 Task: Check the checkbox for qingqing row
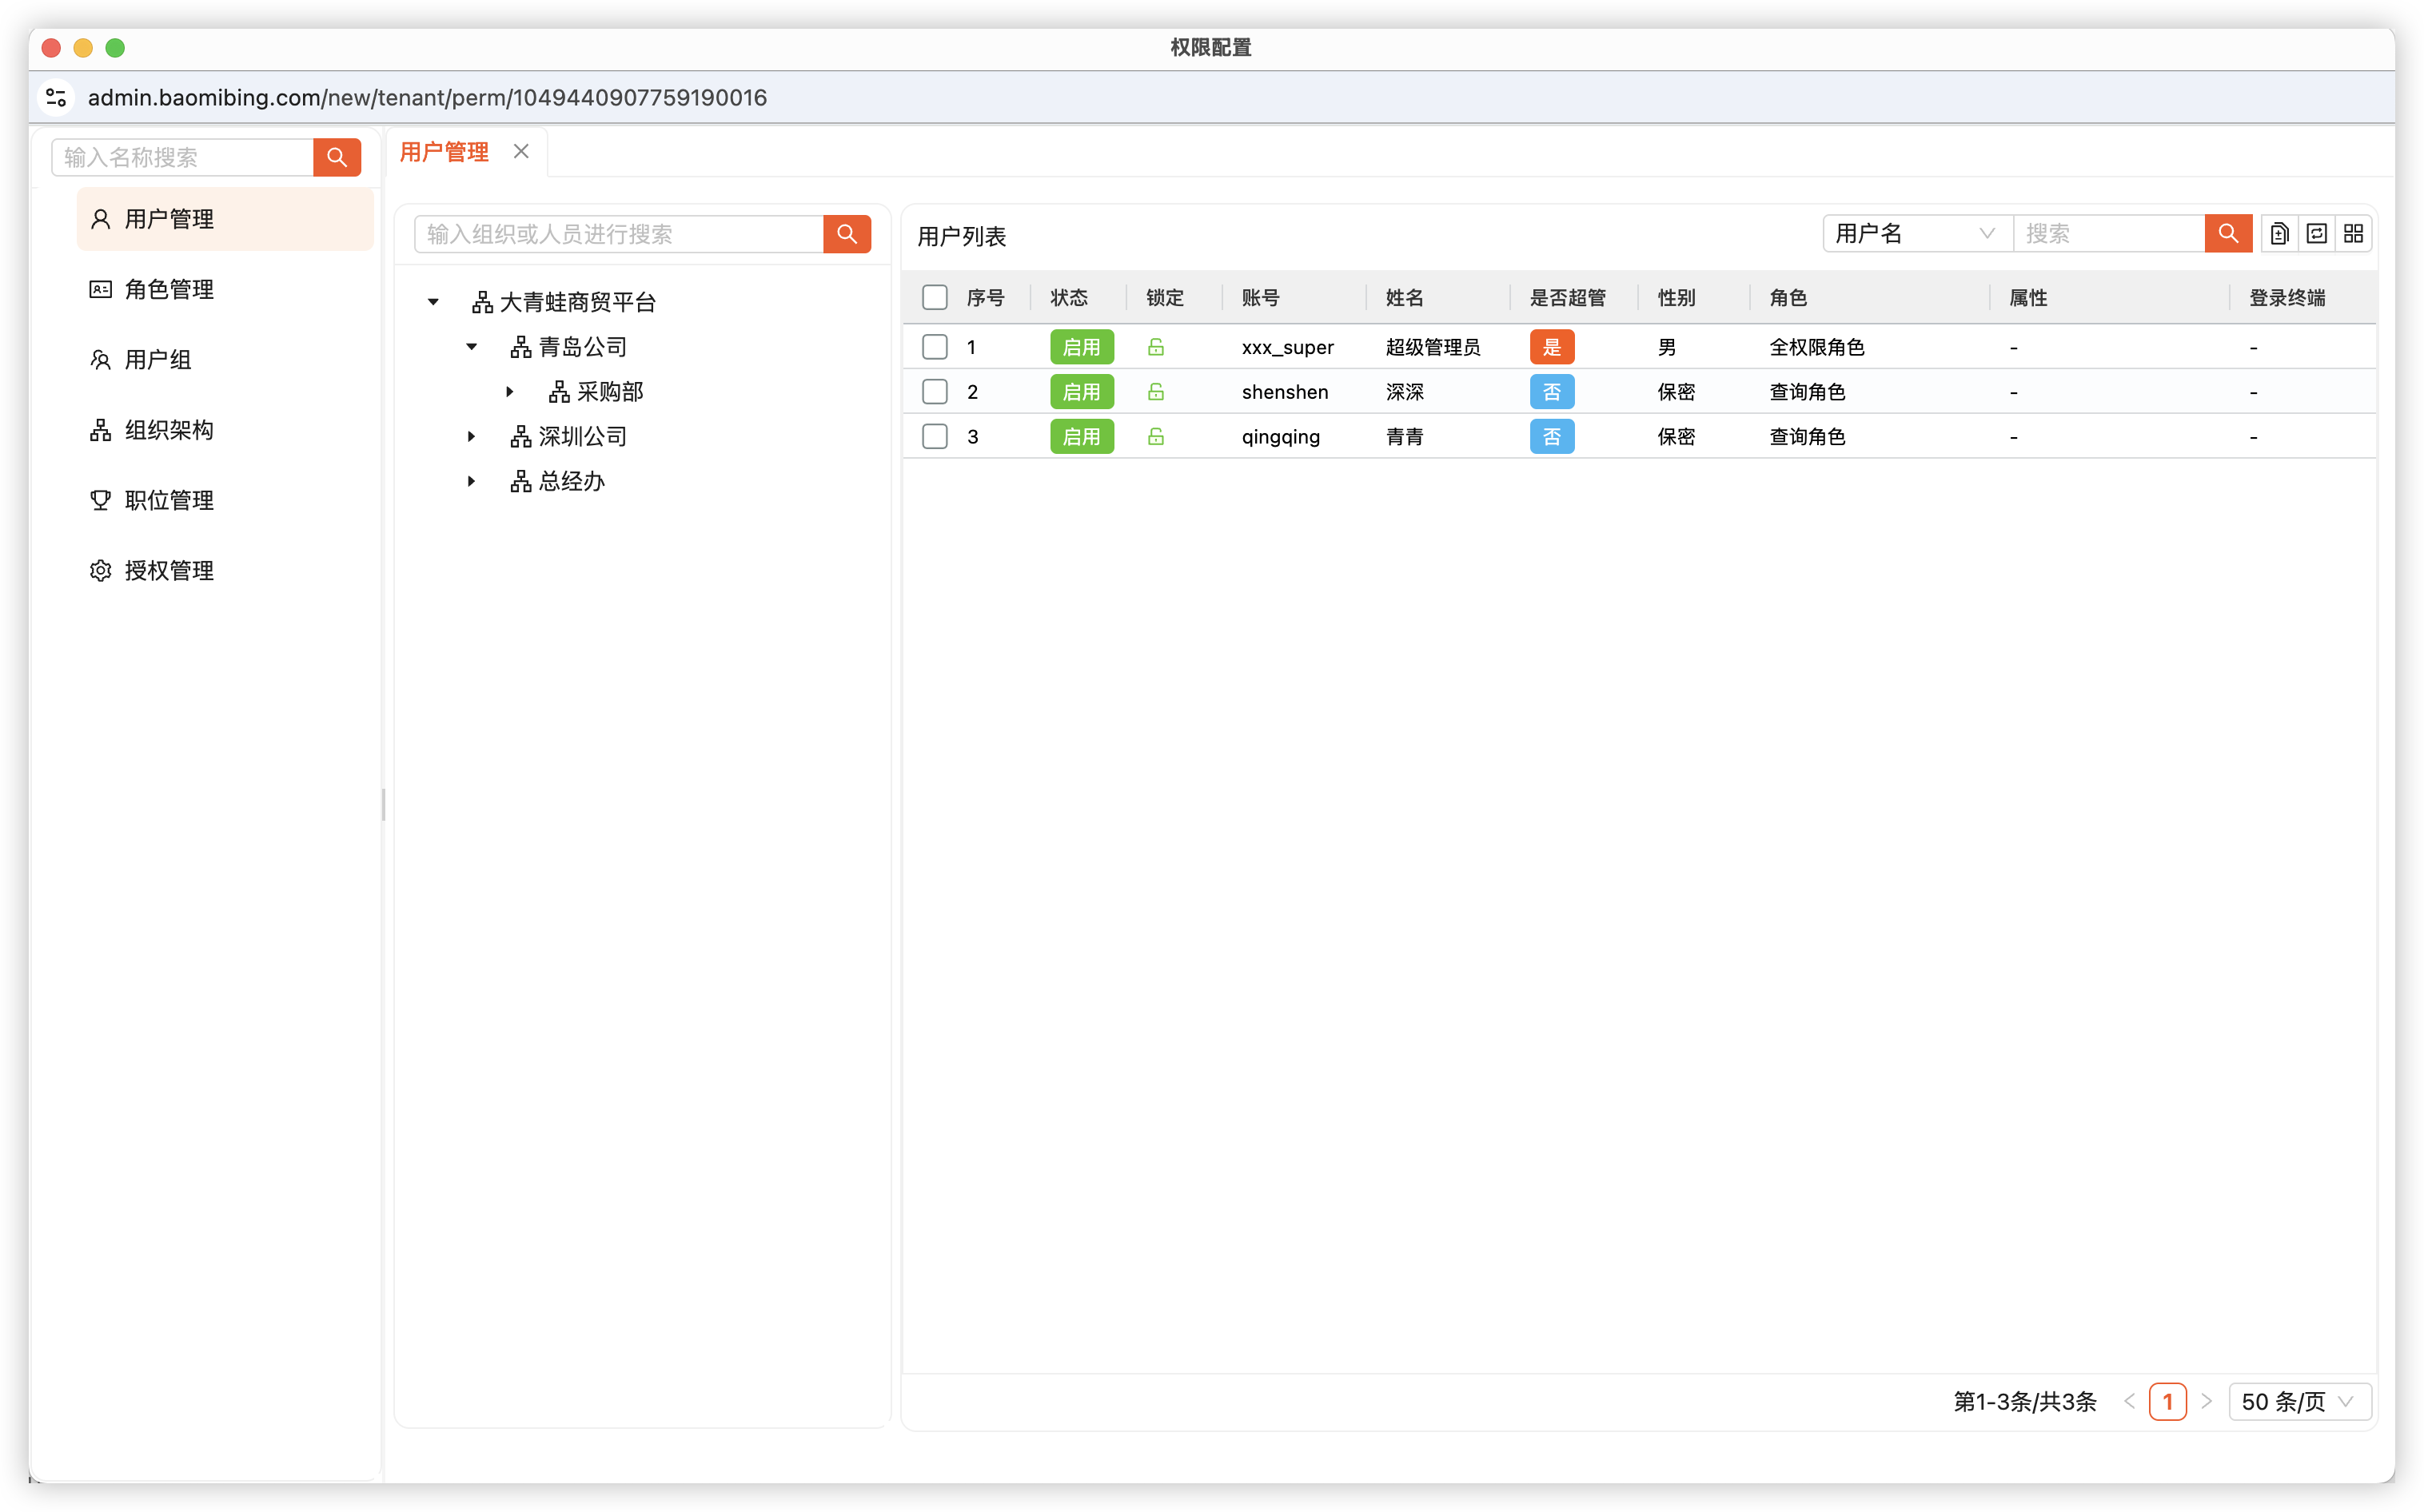click(x=935, y=437)
